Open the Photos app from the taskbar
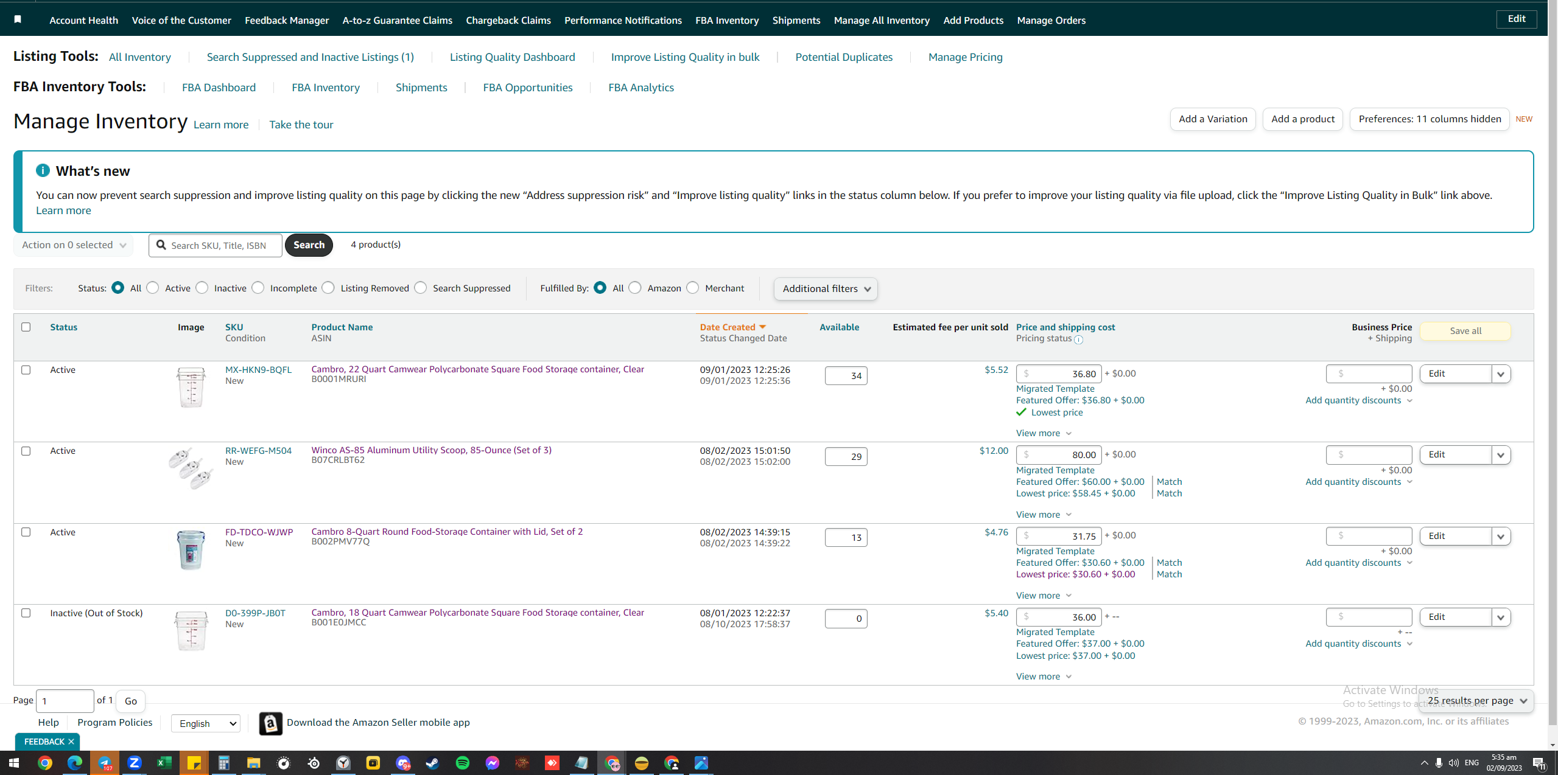This screenshot has height=775, width=1558. tap(701, 763)
